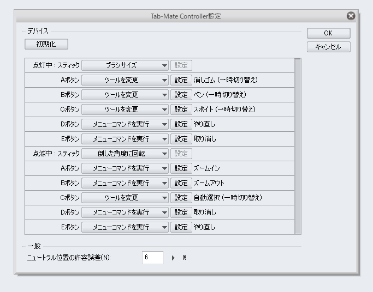Open the tolerance slider arrow beside the 6 field
This screenshot has height=292, width=373.
point(174,258)
